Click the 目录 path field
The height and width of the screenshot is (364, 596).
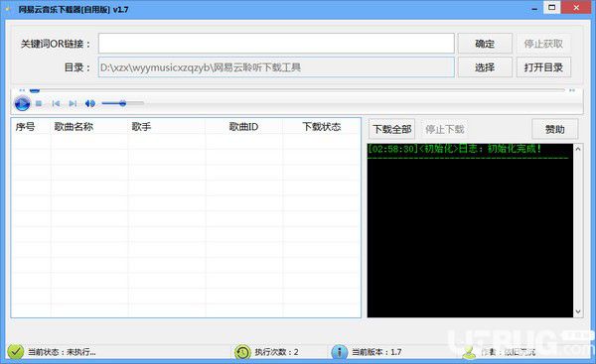click(276, 67)
